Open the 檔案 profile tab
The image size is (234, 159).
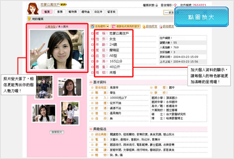point(47,12)
